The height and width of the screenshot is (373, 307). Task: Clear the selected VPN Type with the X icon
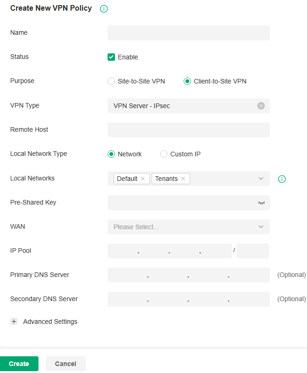[261, 105]
